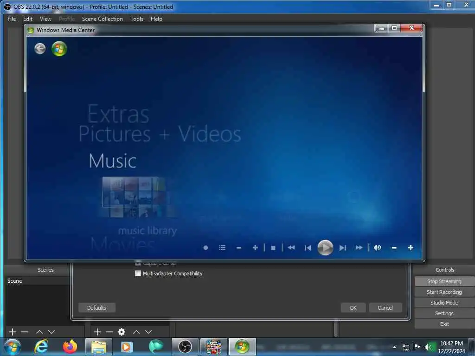
Task: Click fast forward in Media Center
Action: 359,248
